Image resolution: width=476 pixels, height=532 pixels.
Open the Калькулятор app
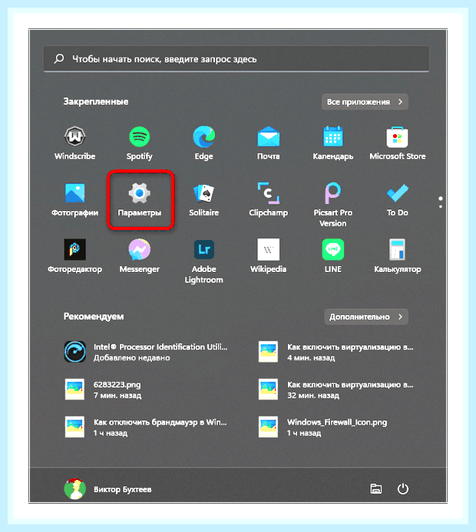398,257
